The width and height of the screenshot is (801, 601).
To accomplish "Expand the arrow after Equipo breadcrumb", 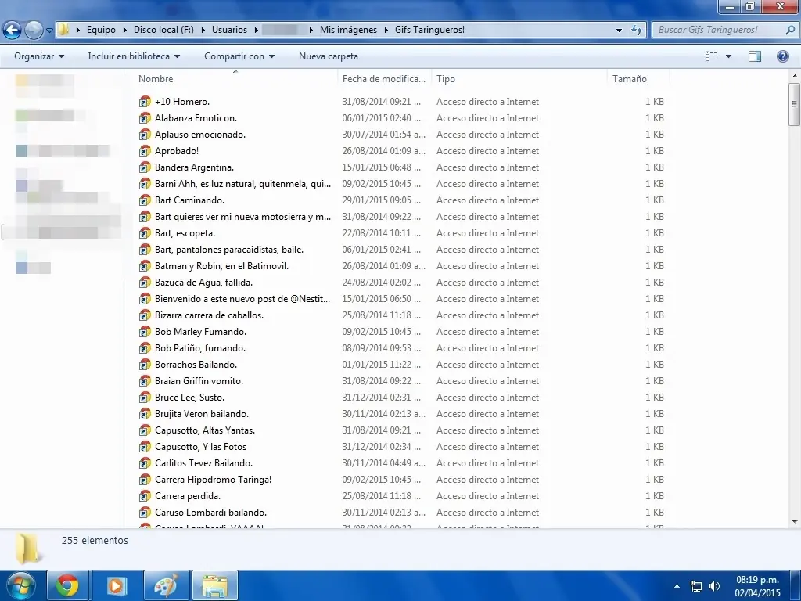I will tap(124, 30).
